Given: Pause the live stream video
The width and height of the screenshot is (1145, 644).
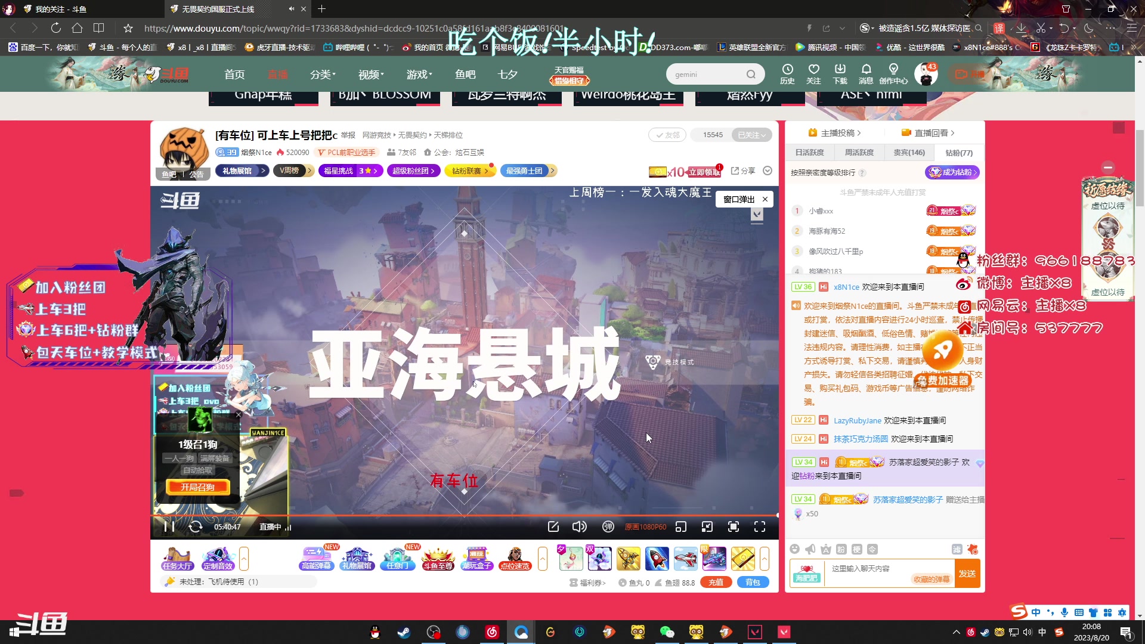Looking at the screenshot, I should [169, 527].
